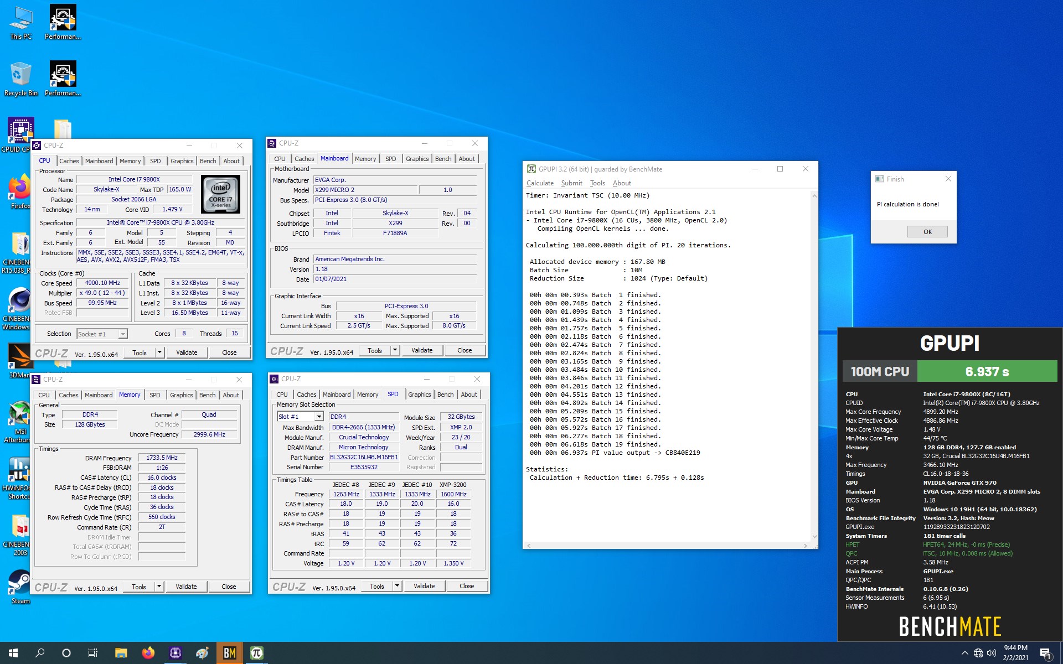Open Socket #1 selection dropdown in CPU-Z
This screenshot has height=664, width=1063.
(102, 334)
